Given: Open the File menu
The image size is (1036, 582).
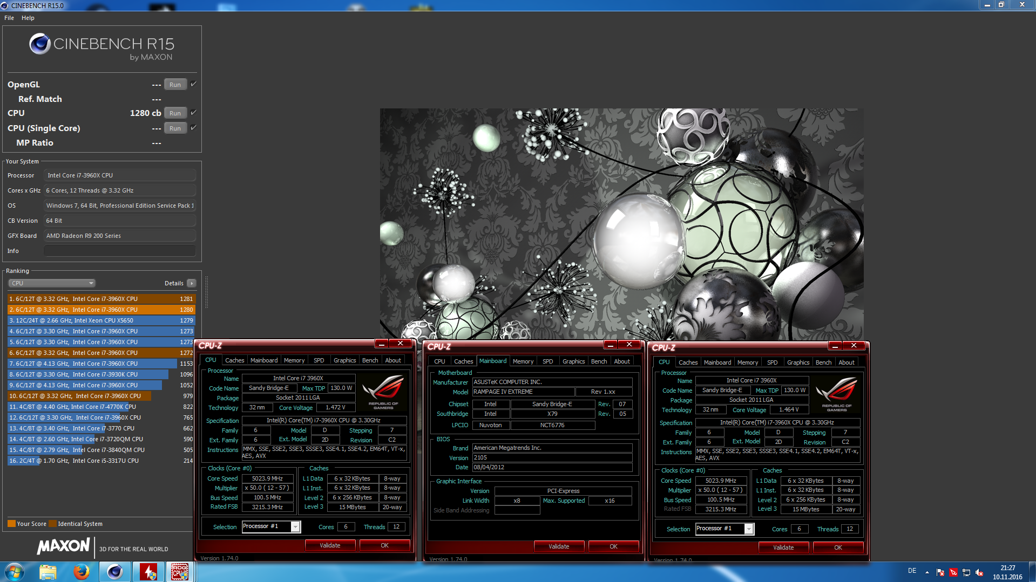Looking at the screenshot, I should point(9,18).
